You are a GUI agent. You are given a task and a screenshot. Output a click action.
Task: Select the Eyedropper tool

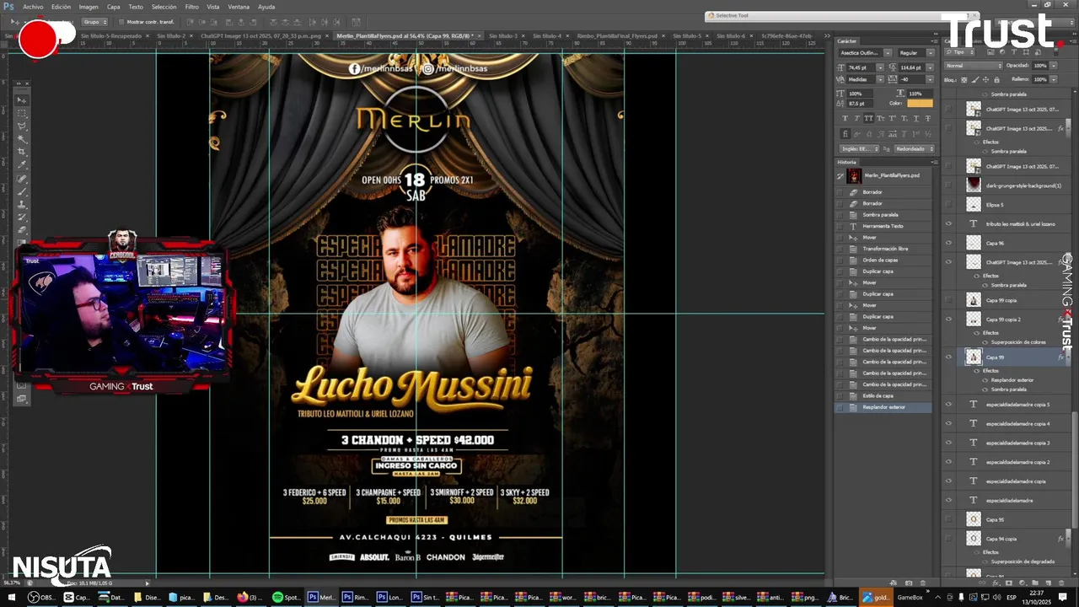point(22,165)
